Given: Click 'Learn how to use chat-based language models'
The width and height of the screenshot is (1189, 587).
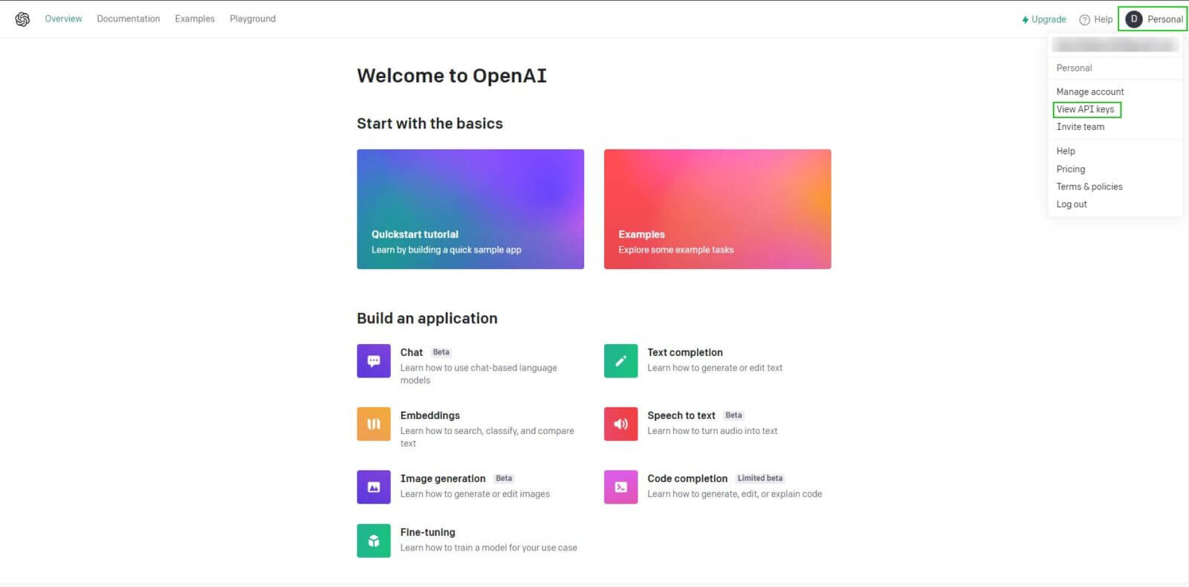Looking at the screenshot, I should click(479, 374).
